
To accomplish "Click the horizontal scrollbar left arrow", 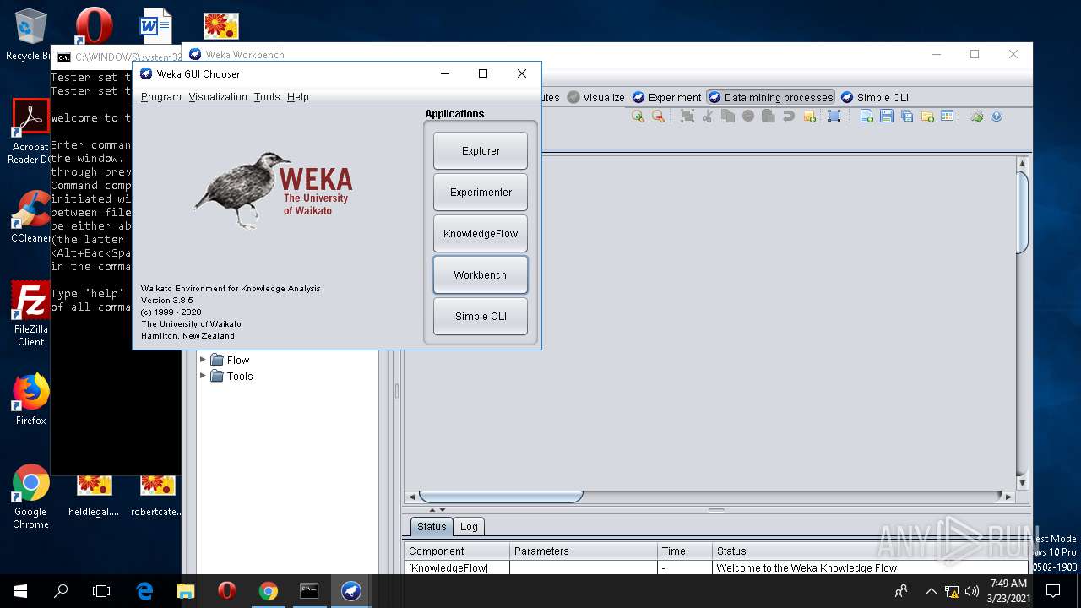I will (x=411, y=497).
